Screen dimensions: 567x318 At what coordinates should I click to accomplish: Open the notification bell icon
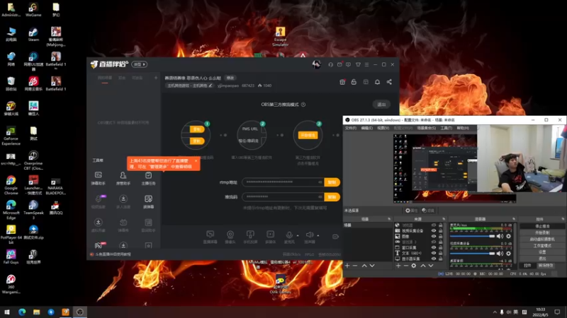[x=377, y=82]
